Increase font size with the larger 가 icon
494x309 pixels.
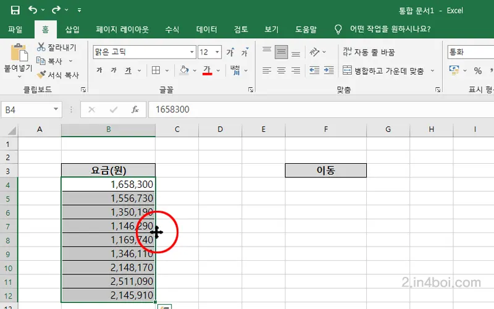tap(230, 52)
